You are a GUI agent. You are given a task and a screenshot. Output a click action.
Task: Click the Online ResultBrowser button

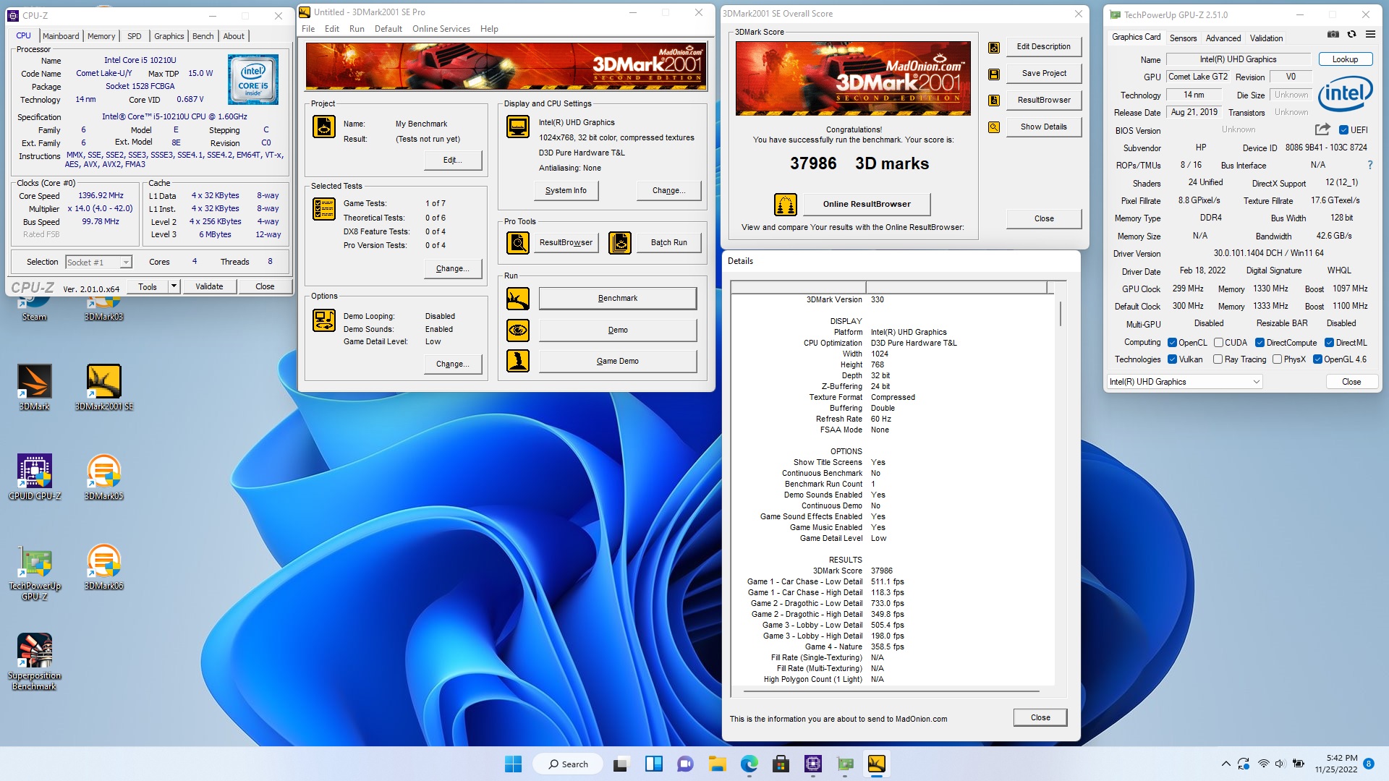pyautogui.click(x=867, y=205)
